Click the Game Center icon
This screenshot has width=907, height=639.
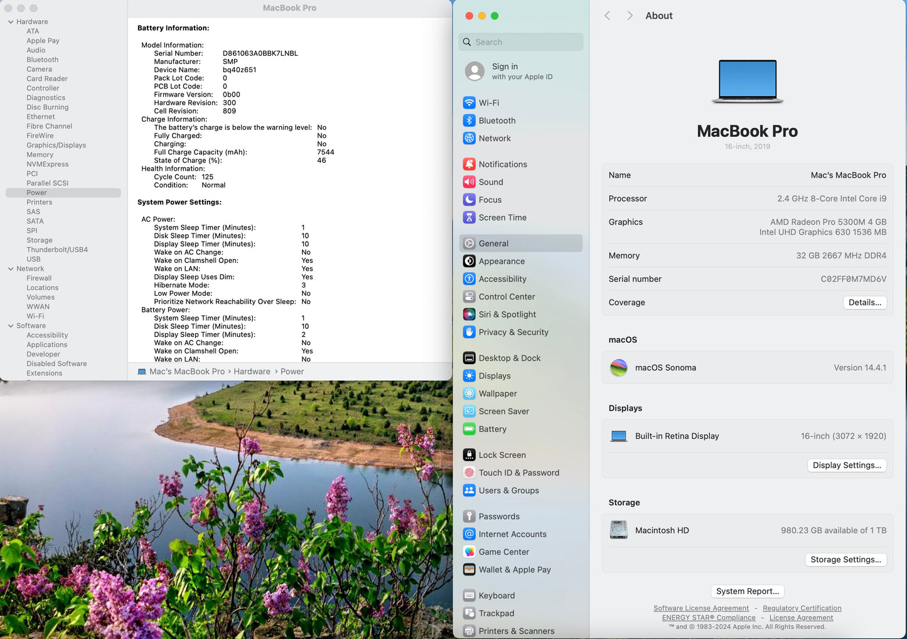pos(469,552)
